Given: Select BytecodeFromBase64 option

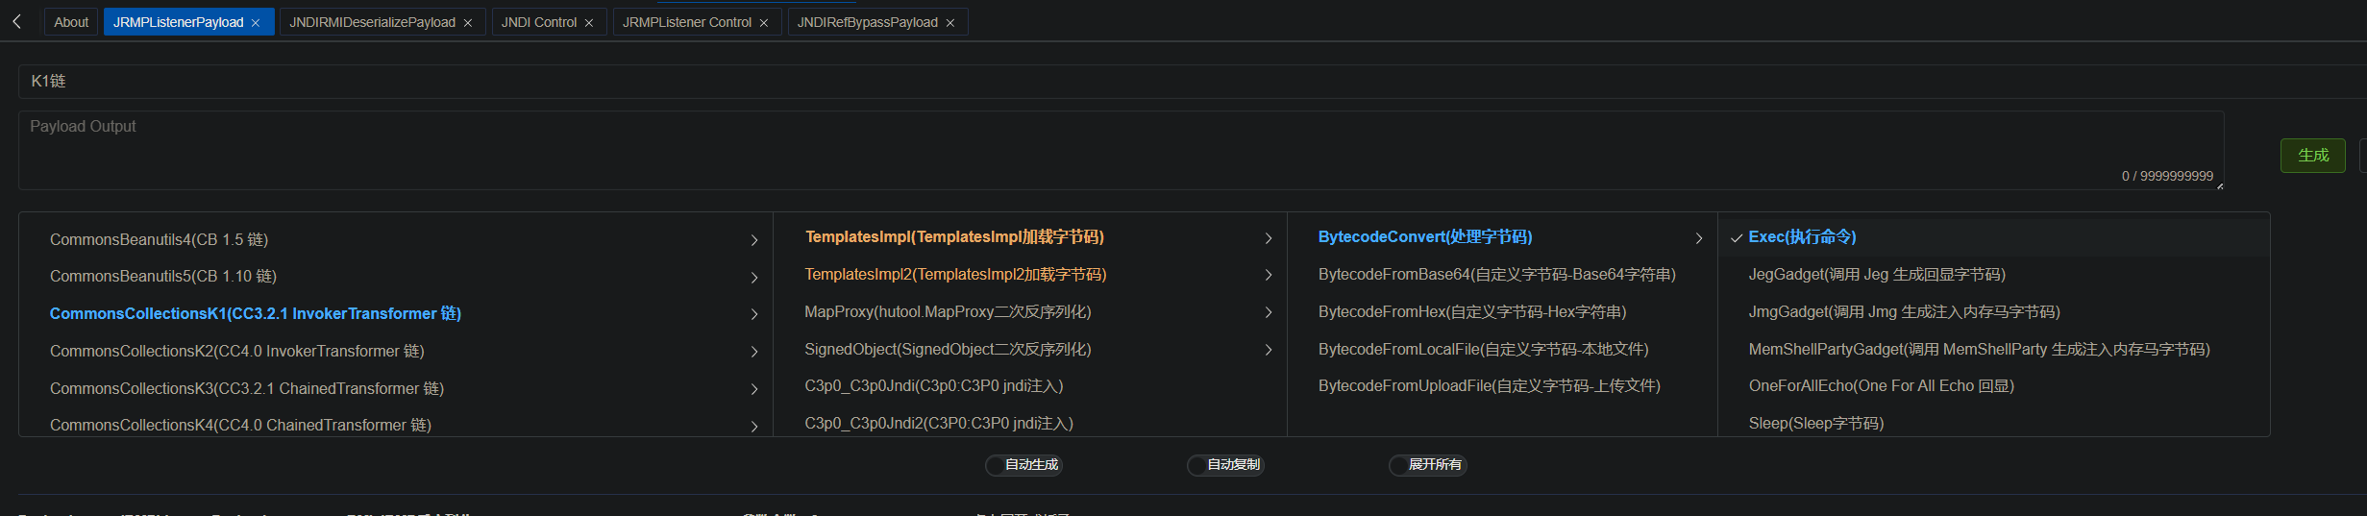Looking at the screenshot, I should click(1496, 275).
